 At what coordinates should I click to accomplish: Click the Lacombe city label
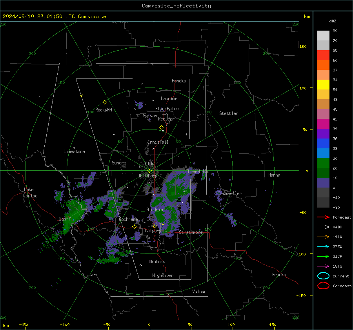tap(169, 98)
